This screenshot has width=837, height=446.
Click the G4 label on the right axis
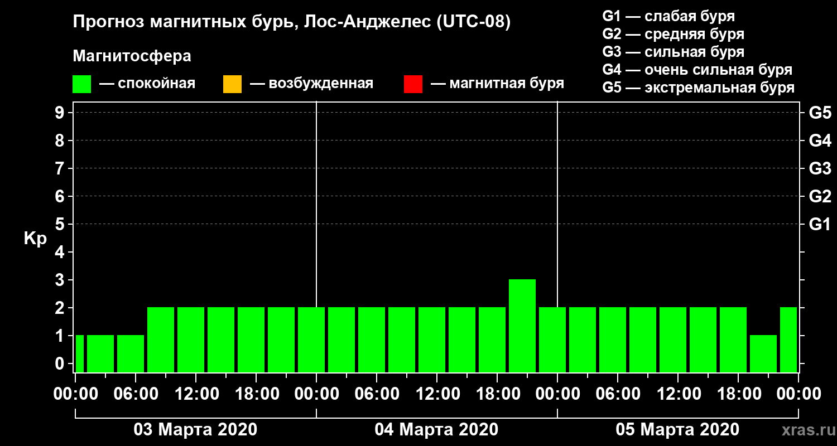pyautogui.click(x=820, y=140)
